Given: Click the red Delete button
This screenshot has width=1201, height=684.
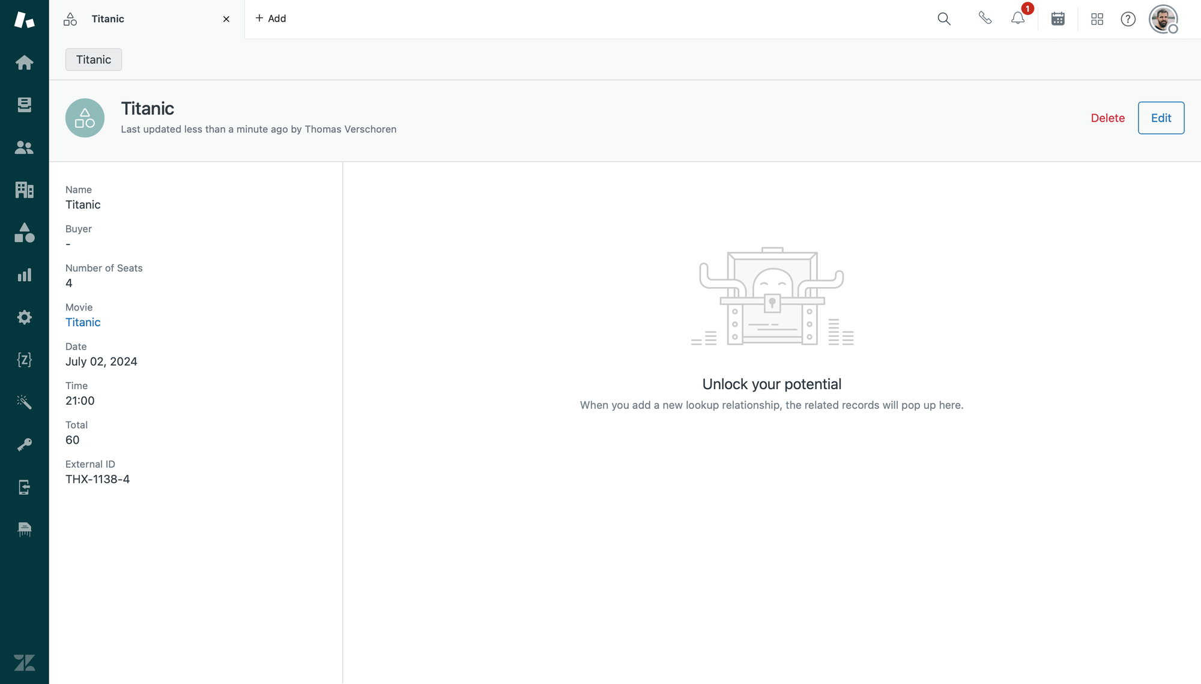Looking at the screenshot, I should click(x=1107, y=118).
